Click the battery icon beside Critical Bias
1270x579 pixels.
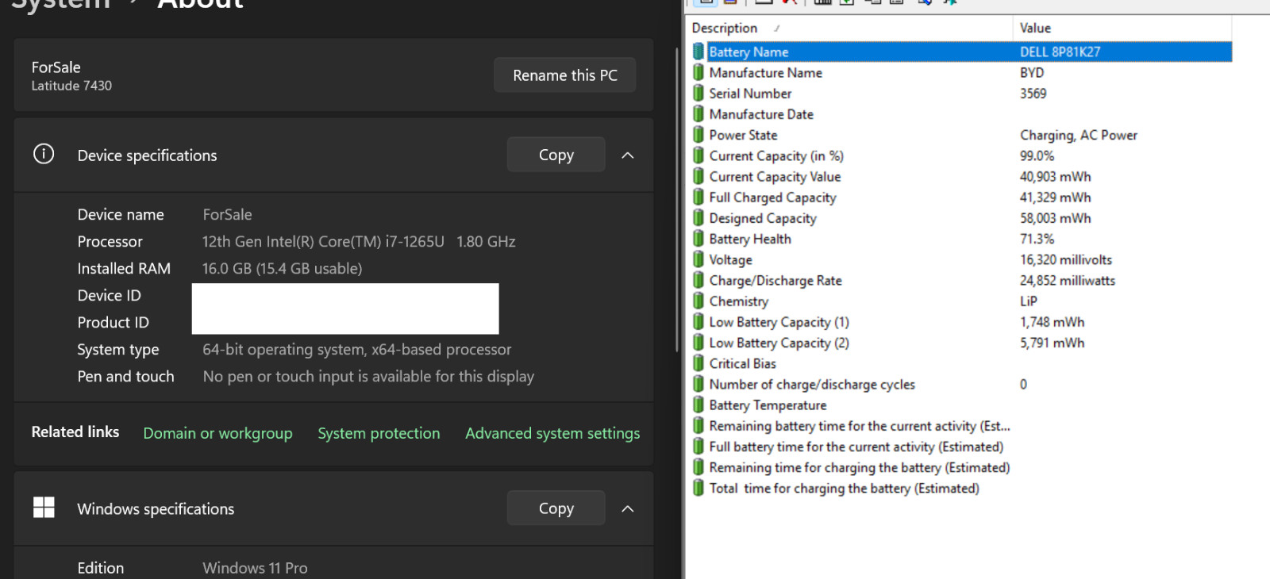pyautogui.click(x=698, y=363)
